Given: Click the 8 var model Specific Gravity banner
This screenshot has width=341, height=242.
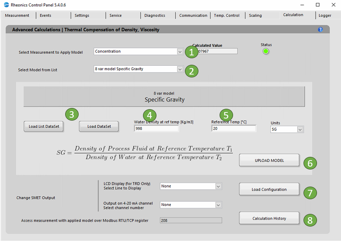Looking at the screenshot, I should pyautogui.click(x=164, y=97).
